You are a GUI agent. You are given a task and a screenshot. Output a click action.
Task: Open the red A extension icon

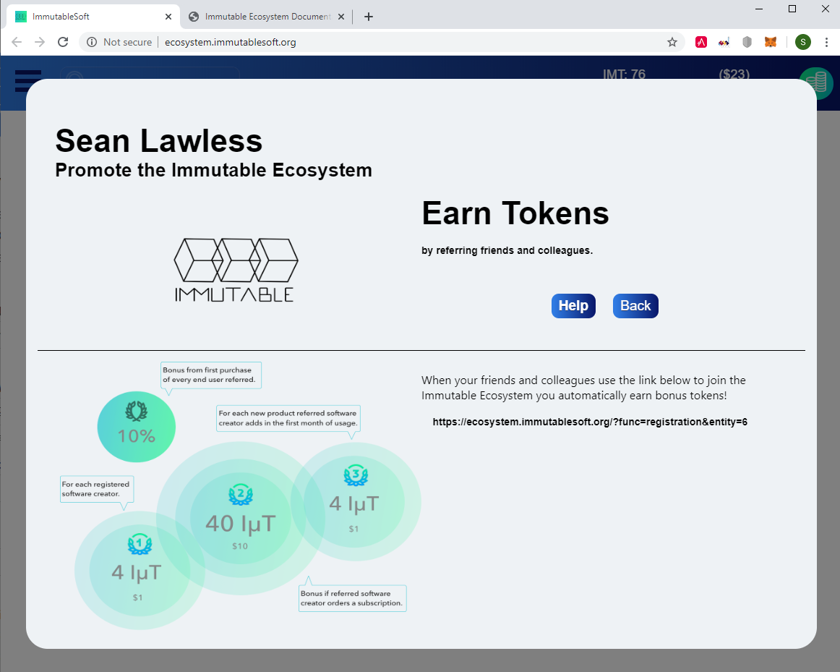coord(700,42)
